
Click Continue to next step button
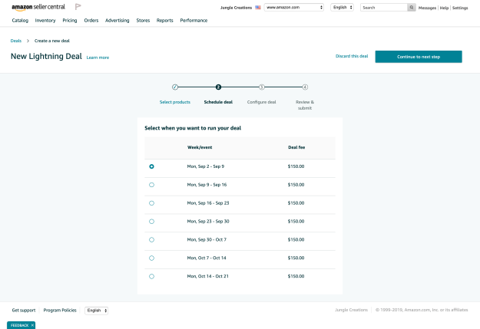point(418,57)
